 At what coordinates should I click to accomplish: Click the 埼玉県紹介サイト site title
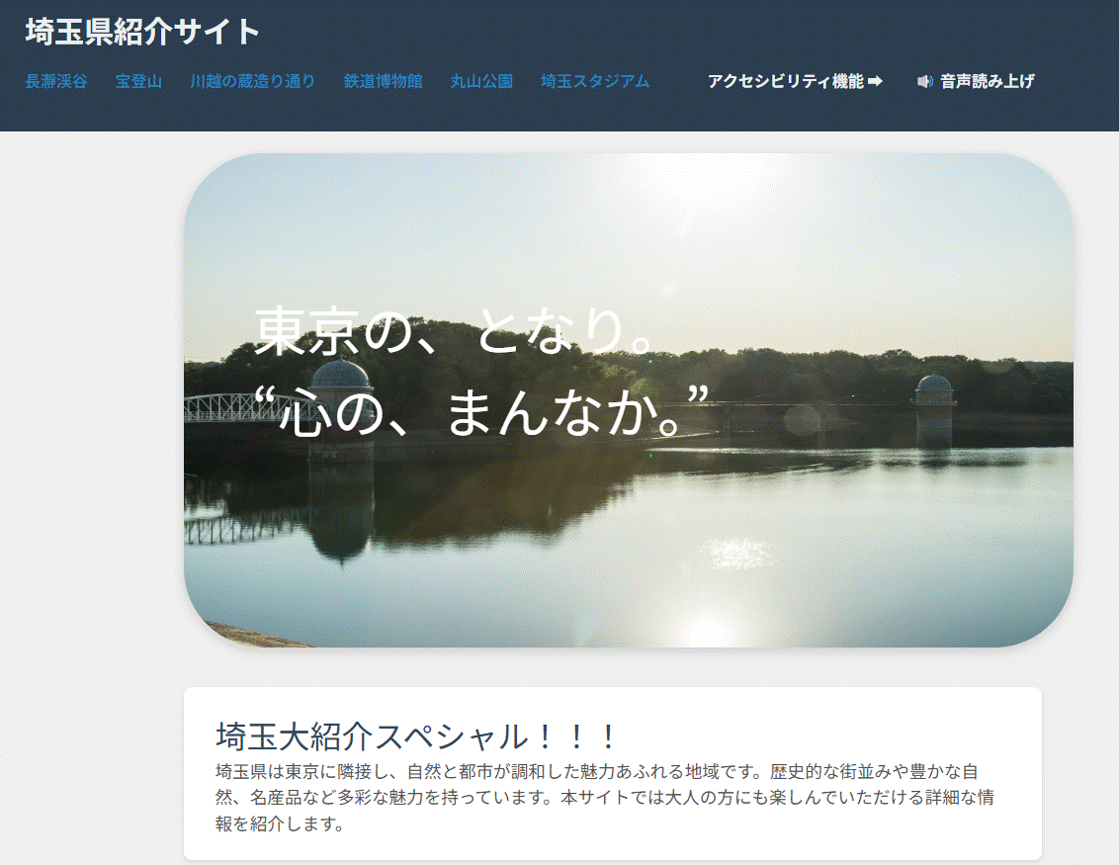pyautogui.click(x=138, y=31)
